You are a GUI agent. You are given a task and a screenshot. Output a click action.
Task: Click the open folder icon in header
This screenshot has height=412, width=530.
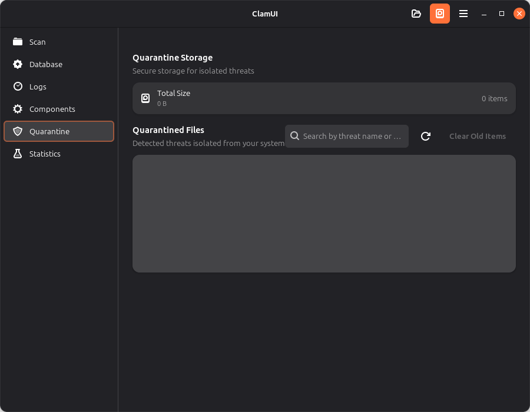[416, 14]
